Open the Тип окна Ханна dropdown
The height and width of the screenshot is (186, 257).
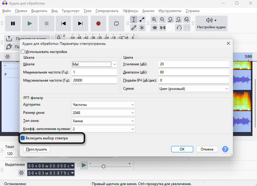[133, 121]
